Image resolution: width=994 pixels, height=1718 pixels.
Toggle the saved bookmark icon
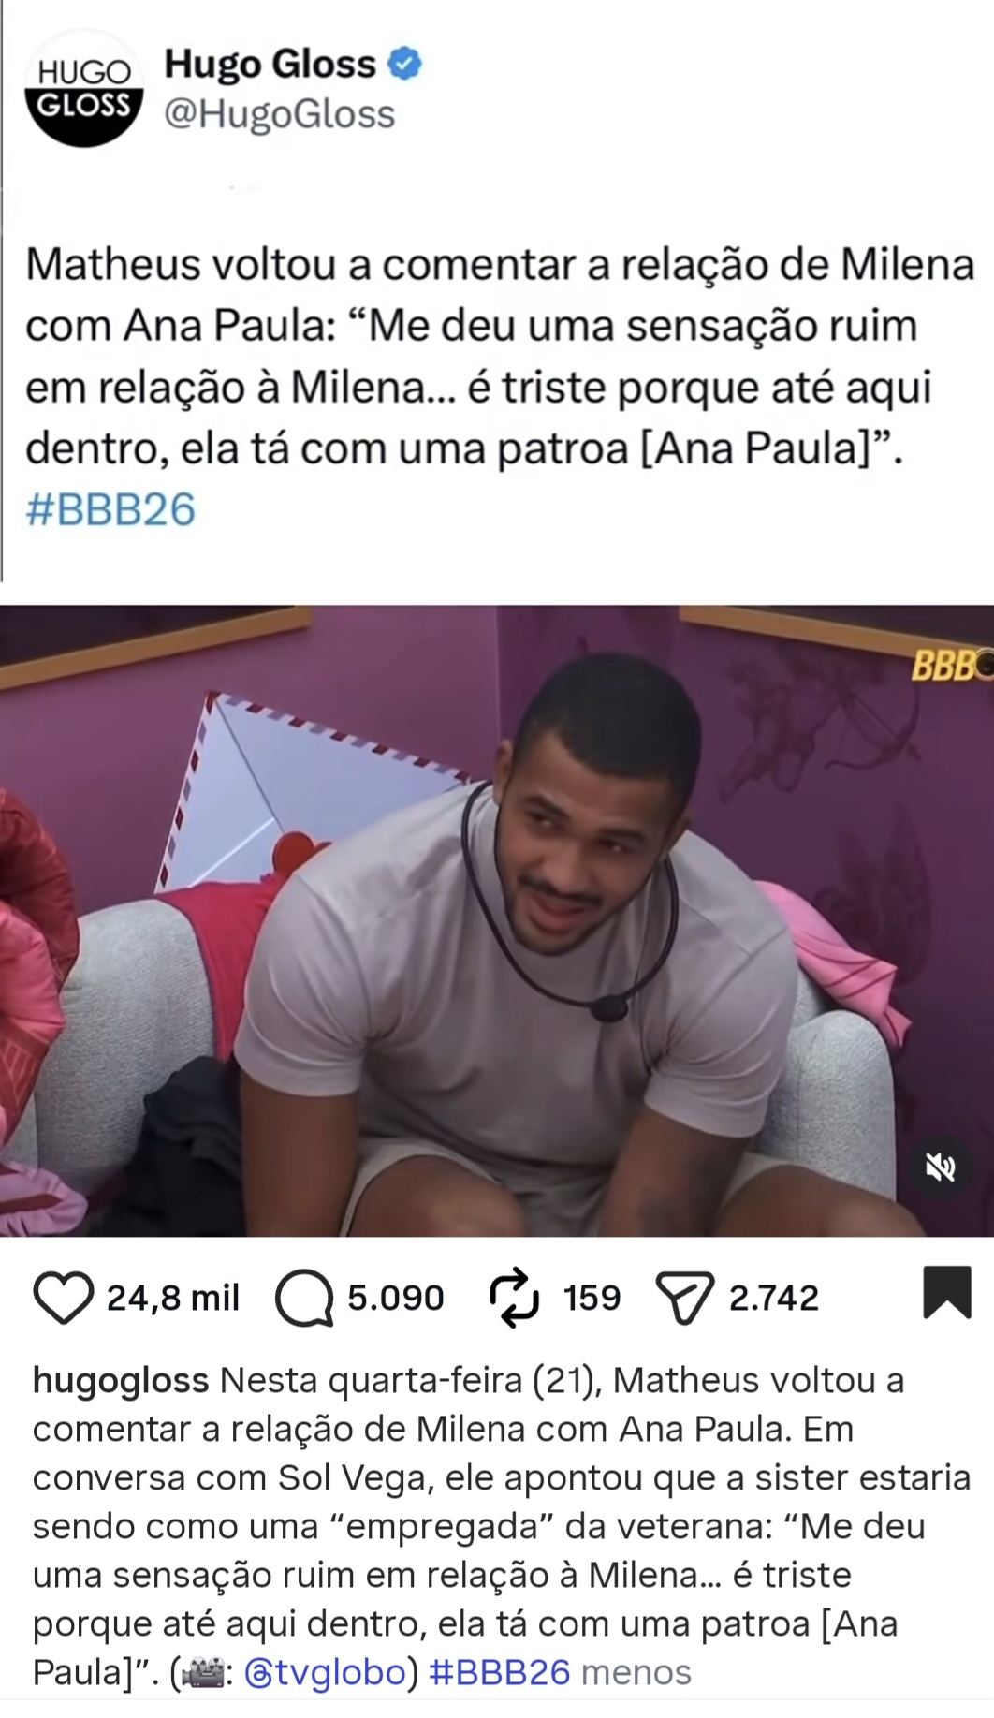coord(948,1292)
